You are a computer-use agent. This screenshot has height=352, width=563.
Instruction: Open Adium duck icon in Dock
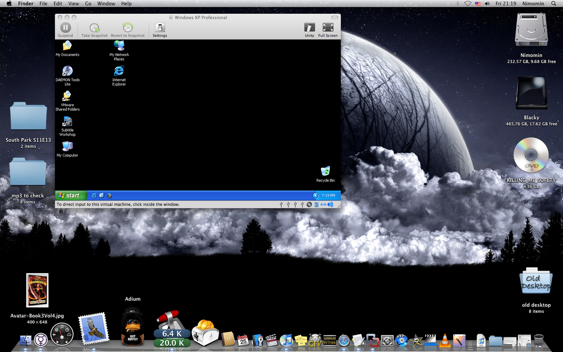tap(132, 326)
